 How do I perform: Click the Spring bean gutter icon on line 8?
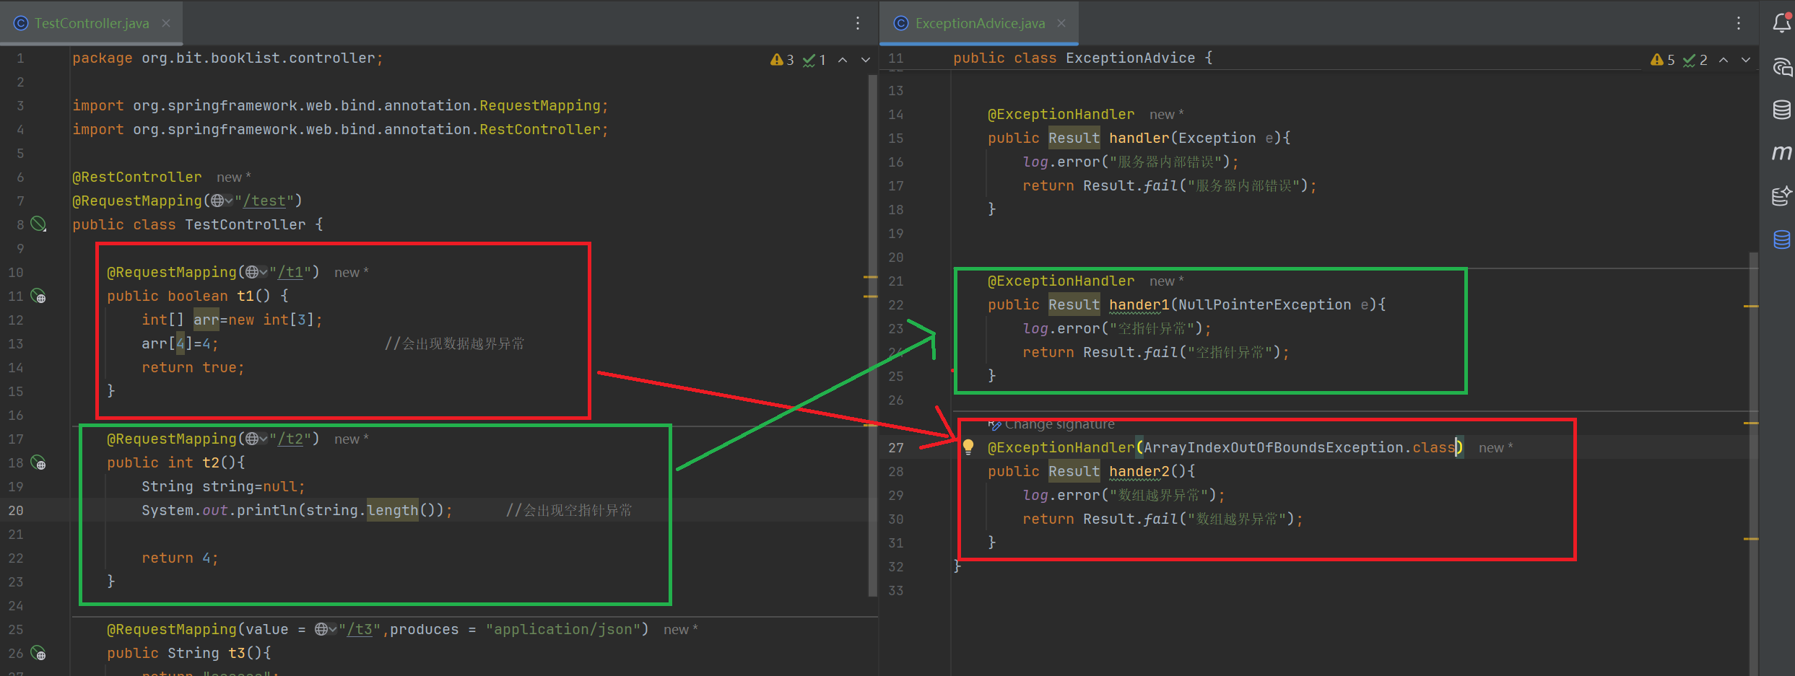click(39, 224)
